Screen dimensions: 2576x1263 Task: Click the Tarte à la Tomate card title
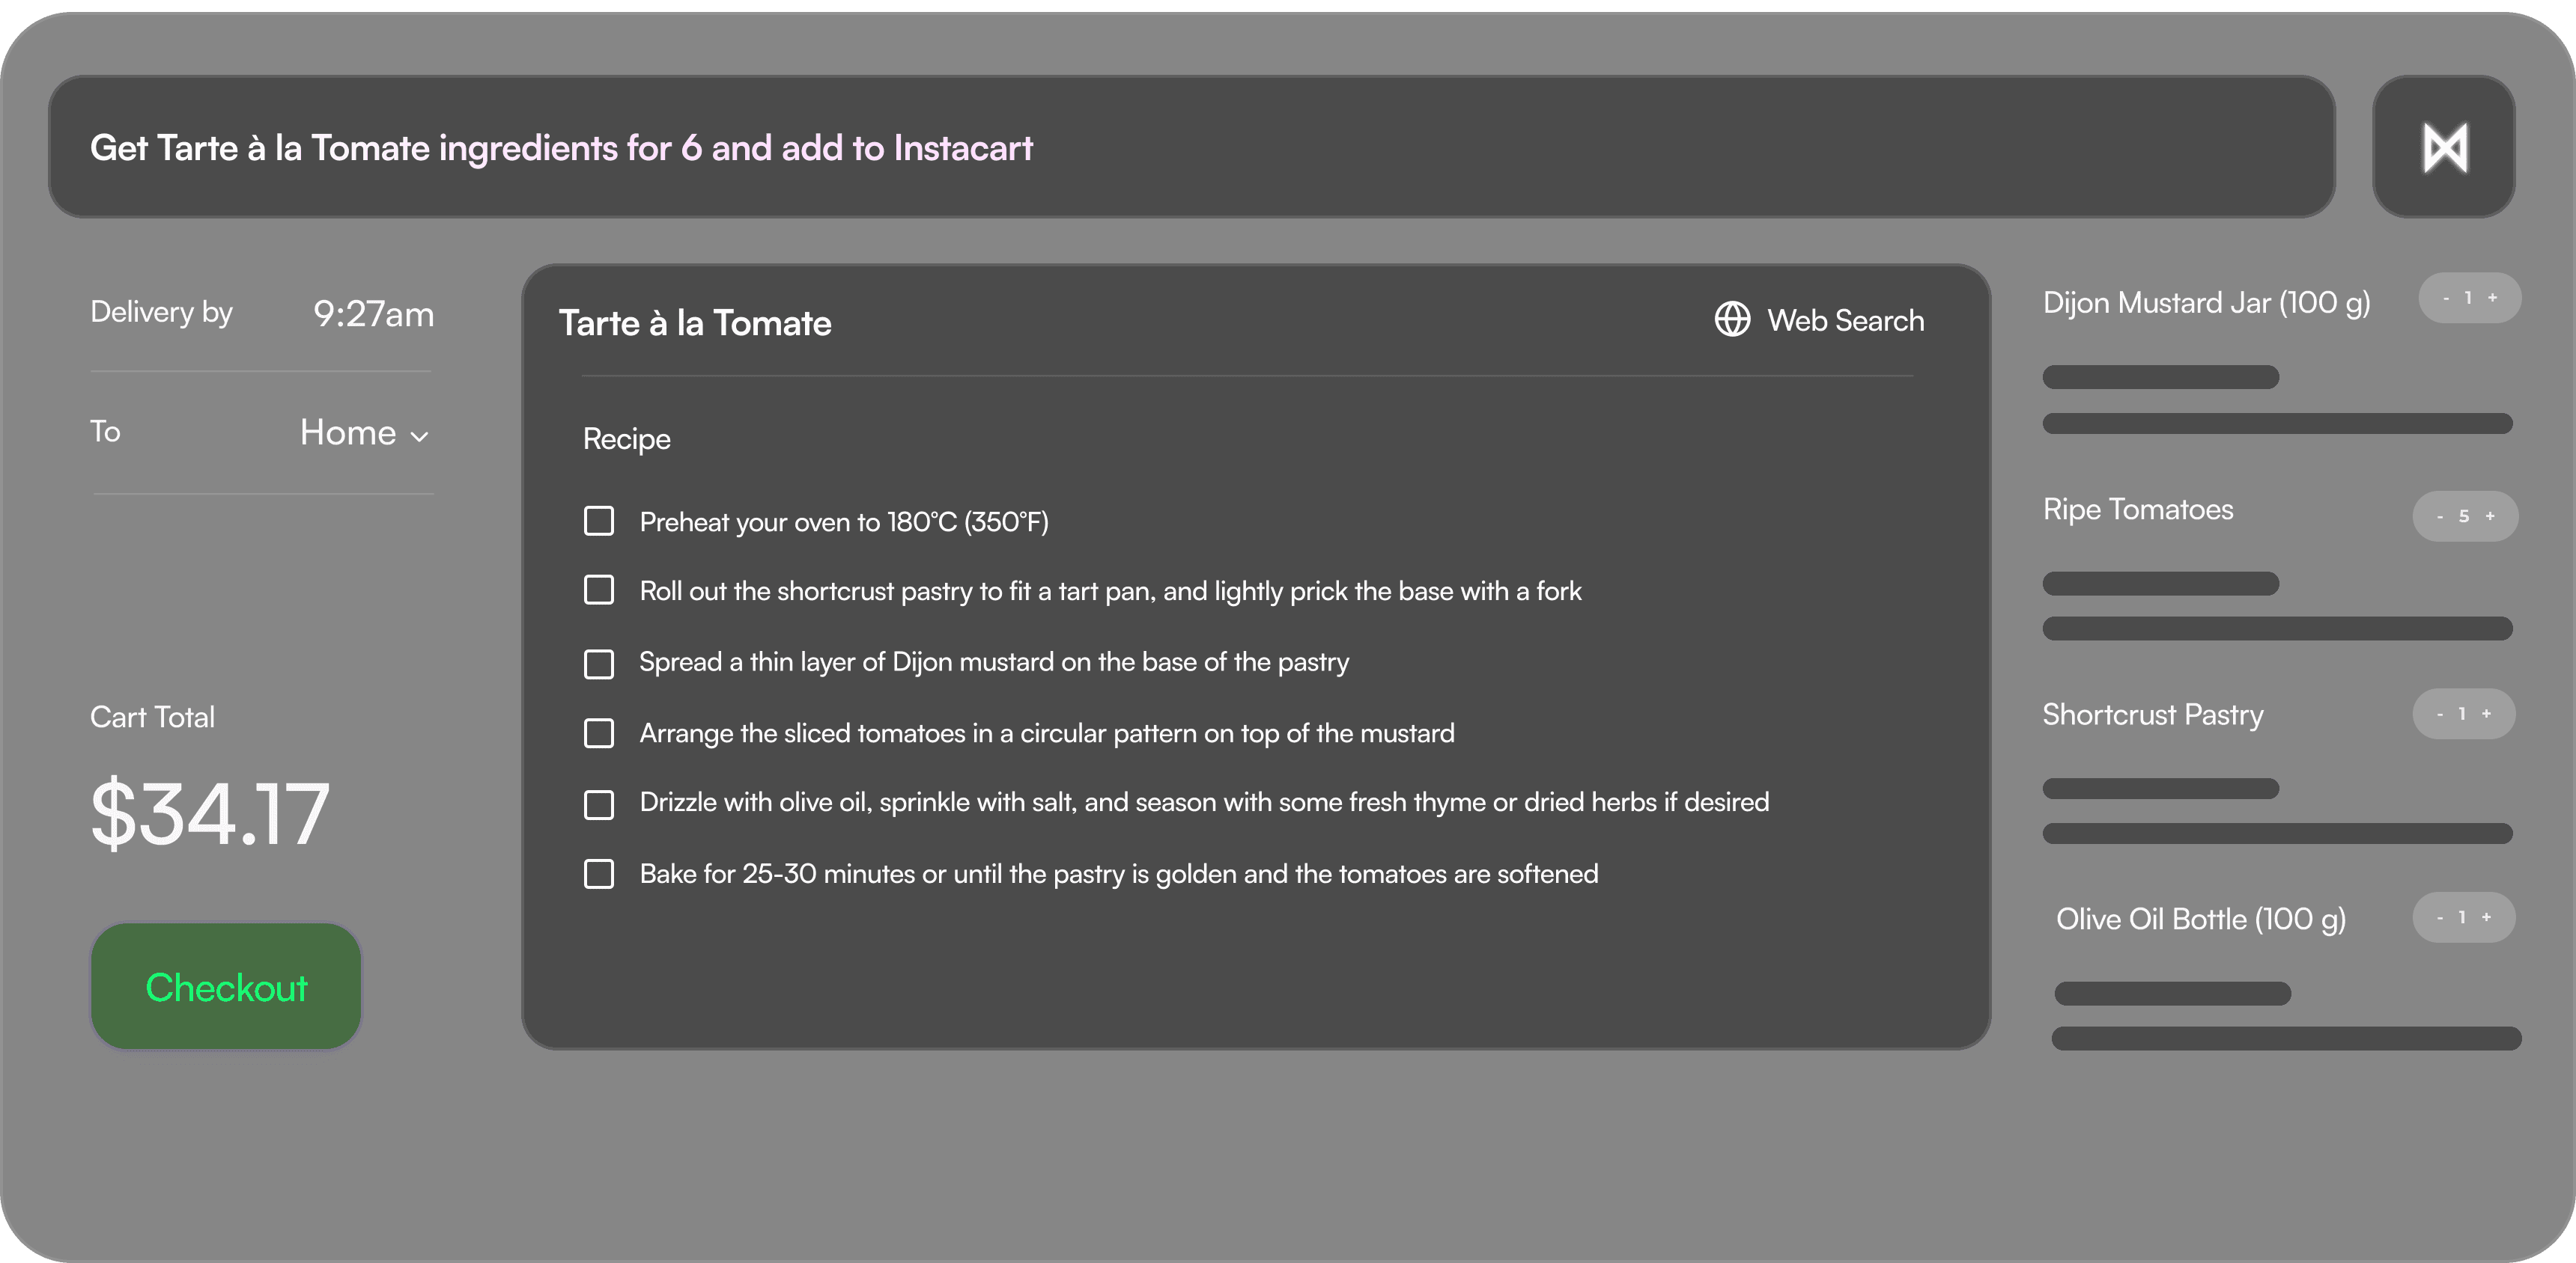(x=695, y=322)
